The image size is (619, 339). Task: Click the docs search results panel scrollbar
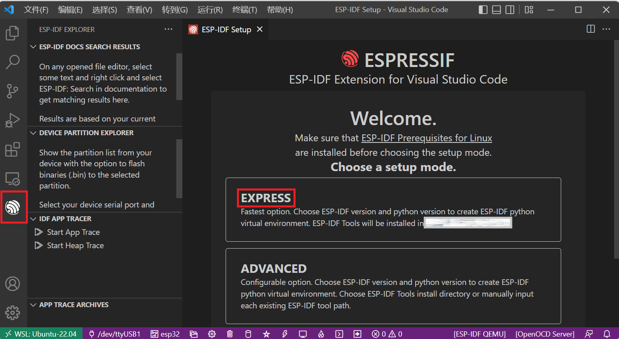click(x=180, y=77)
